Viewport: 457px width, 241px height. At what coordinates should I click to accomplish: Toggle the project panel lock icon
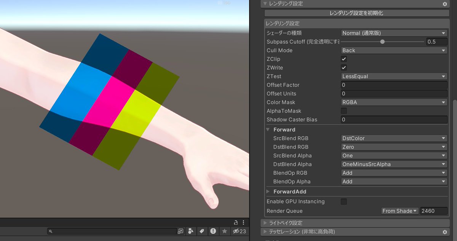pyautogui.click(x=236, y=222)
